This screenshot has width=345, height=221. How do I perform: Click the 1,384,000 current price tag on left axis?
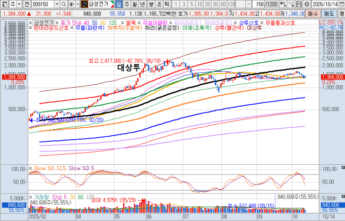[14, 77]
